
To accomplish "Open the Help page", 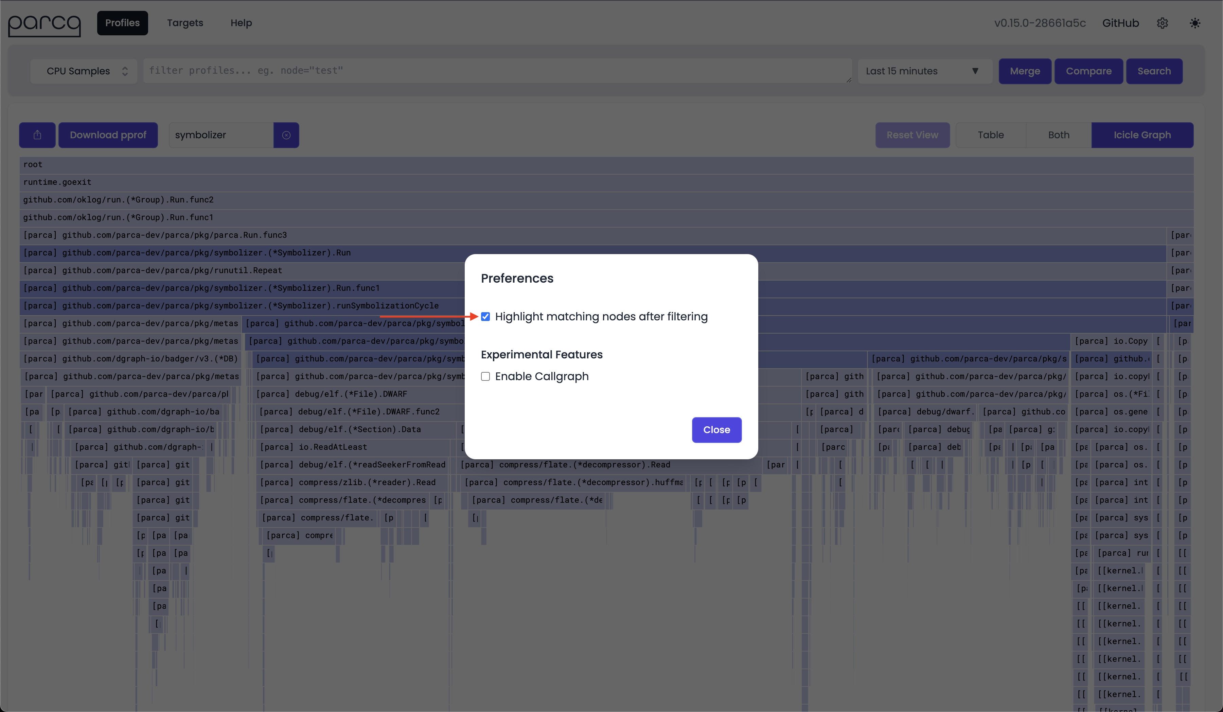I will coord(241,23).
